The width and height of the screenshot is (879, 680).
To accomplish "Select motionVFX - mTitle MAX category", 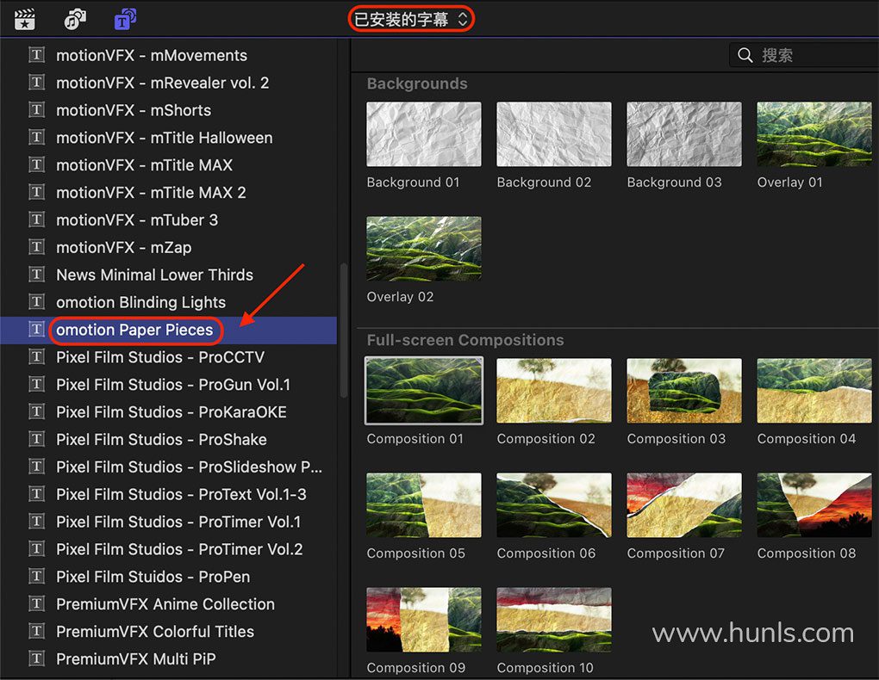I will pos(168,164).
